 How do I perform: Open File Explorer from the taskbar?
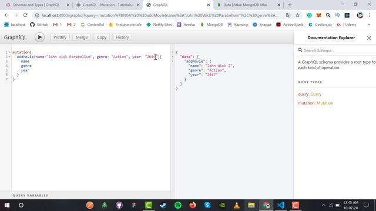tap(251, 205)
